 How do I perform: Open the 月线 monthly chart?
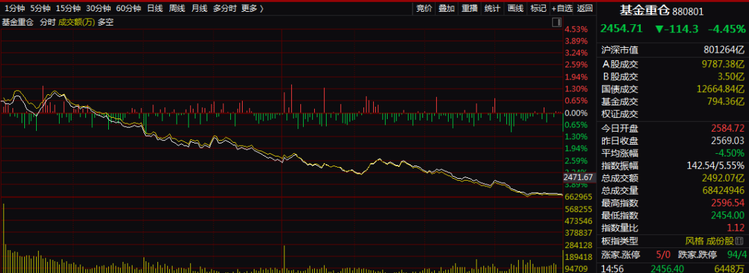199,8
